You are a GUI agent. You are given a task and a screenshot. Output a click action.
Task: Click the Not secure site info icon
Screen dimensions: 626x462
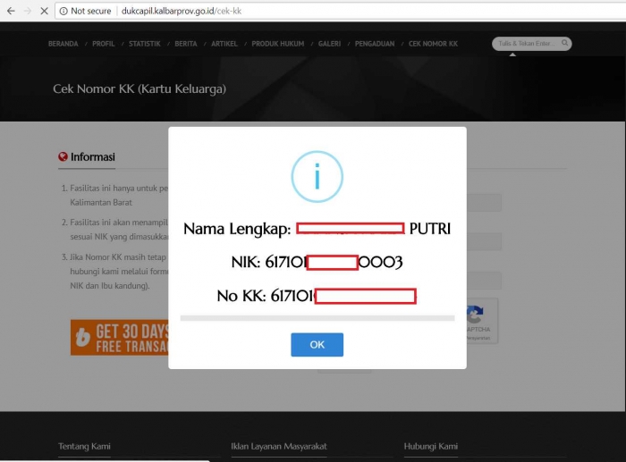coord(63,11)
